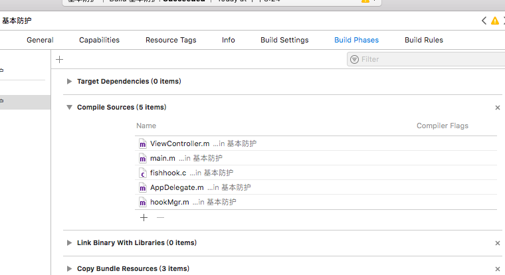Expand the Target Dependencies section
The width and height of the screenshot is (505, 275).
70,81
